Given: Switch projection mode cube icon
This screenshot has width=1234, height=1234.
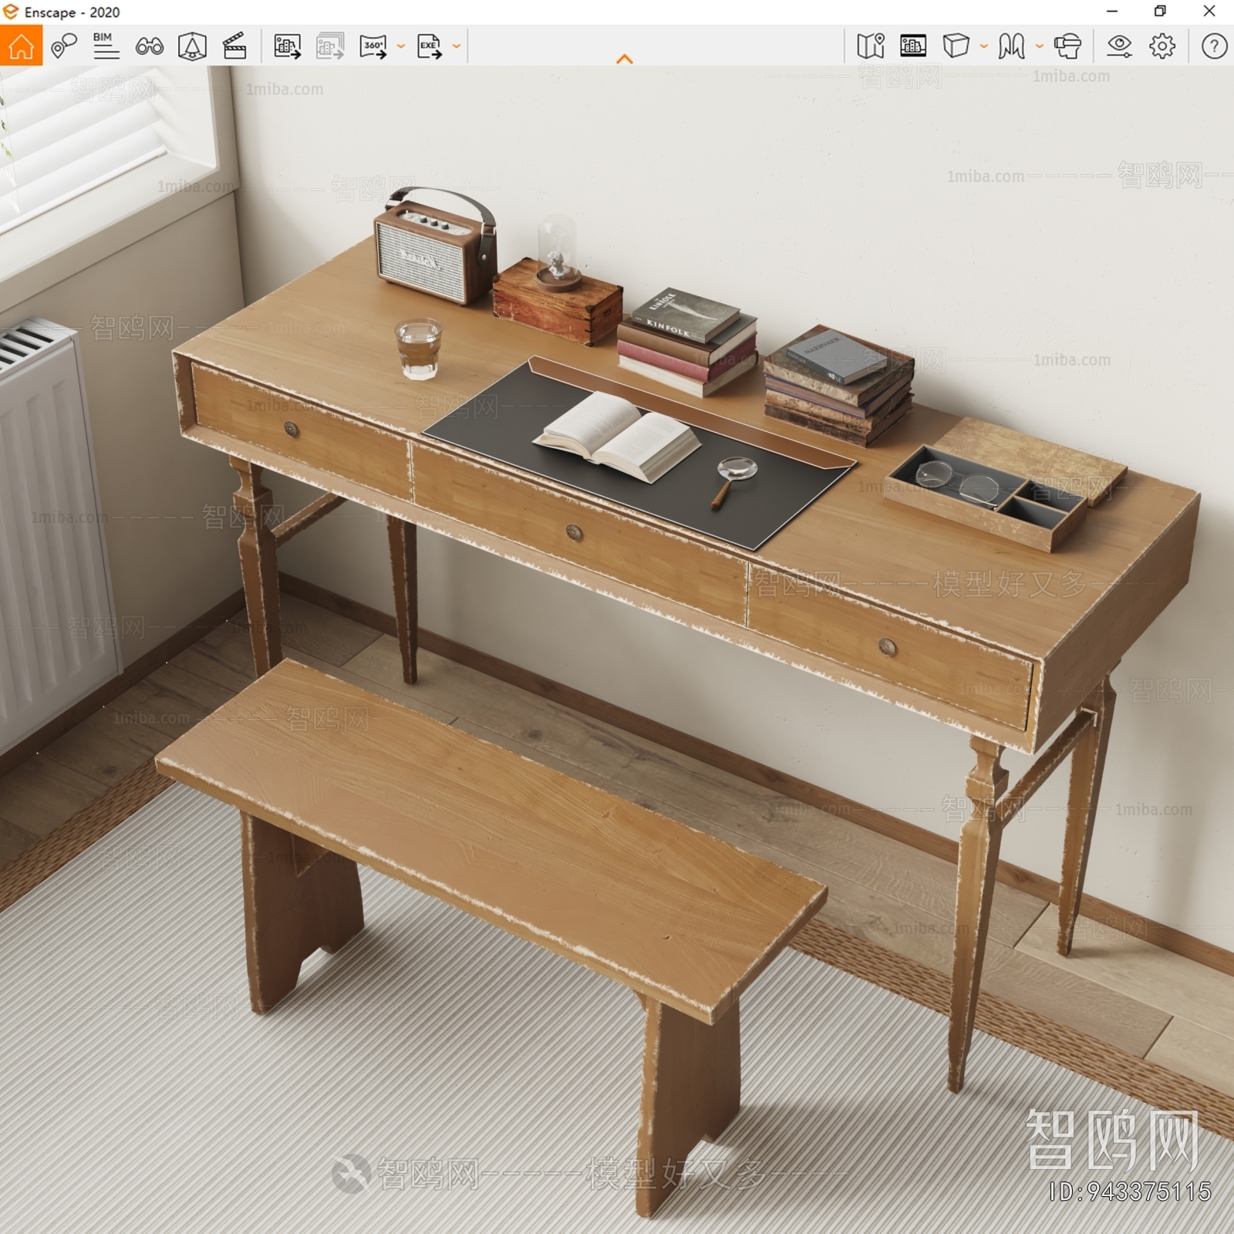Looking at the screenshot, I should pyautogui.click(x=956, y=46).
